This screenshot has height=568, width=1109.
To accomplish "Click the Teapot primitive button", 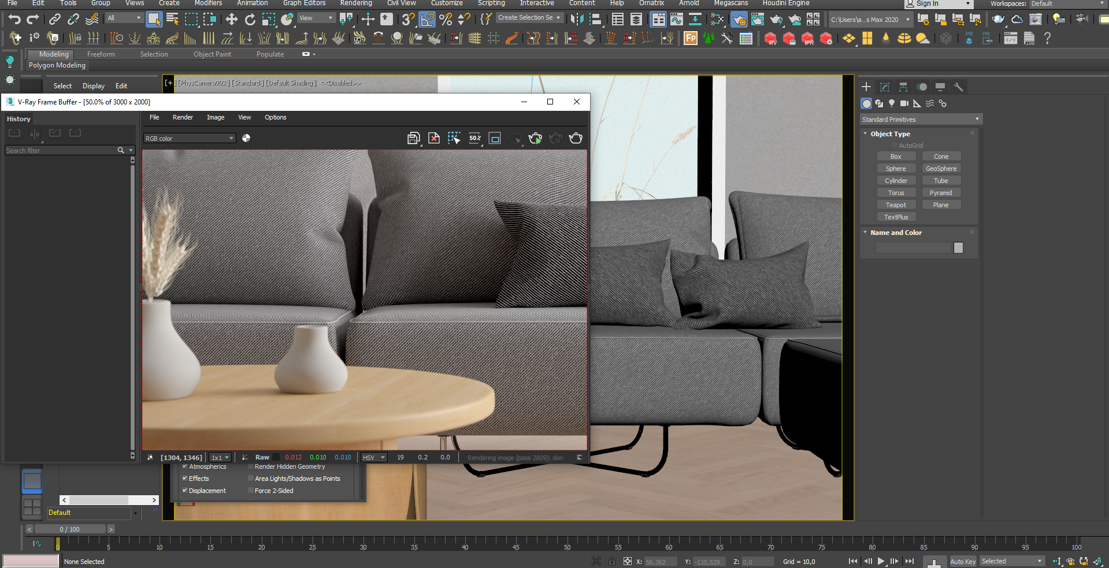I will point(896,205).
